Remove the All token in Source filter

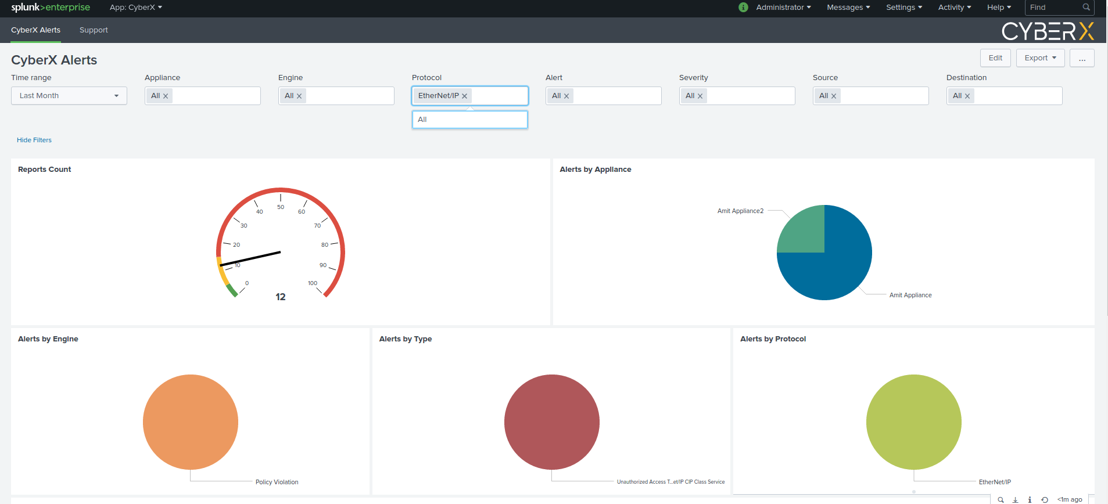[834, 96]
